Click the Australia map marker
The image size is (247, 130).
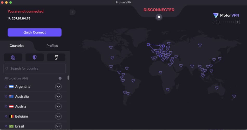pos(217,88)
